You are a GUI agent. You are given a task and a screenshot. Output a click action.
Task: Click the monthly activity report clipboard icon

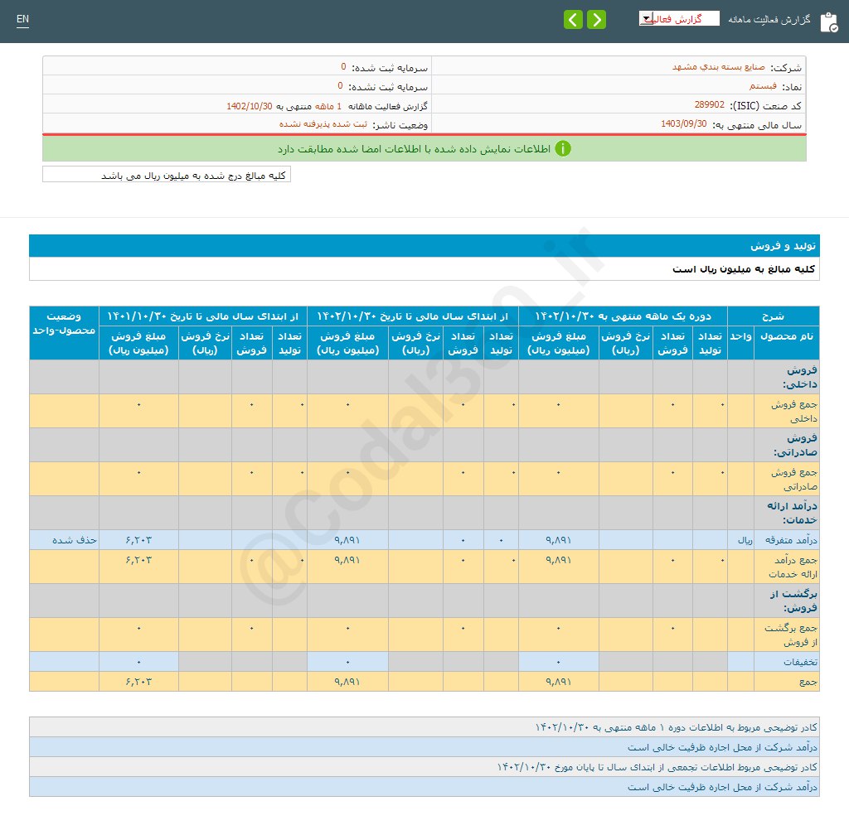[x=828, y=22]
